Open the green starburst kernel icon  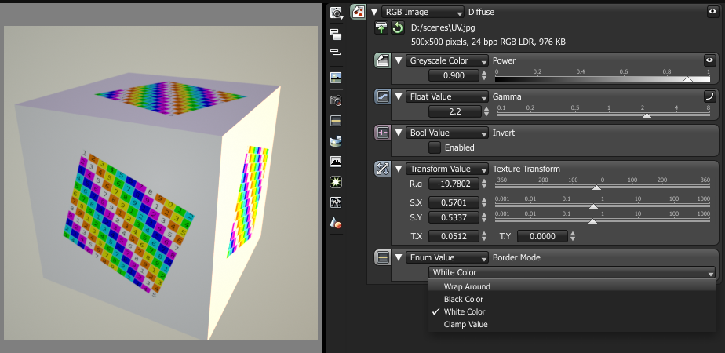tap(336, 182)
